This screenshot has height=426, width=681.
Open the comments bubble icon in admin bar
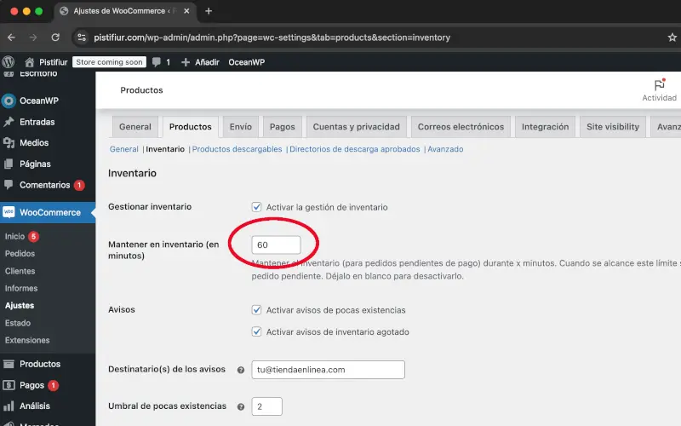coord(157,62)
